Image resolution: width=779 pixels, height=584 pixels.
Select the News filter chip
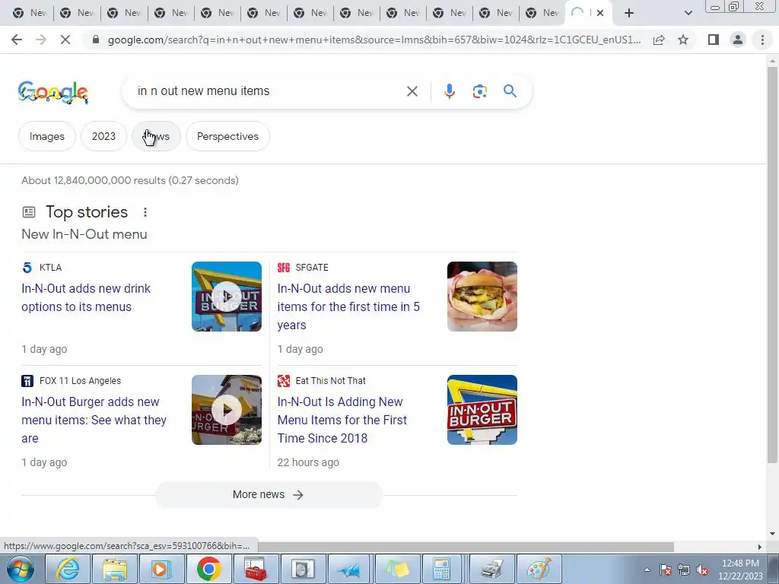coord(156,136)
